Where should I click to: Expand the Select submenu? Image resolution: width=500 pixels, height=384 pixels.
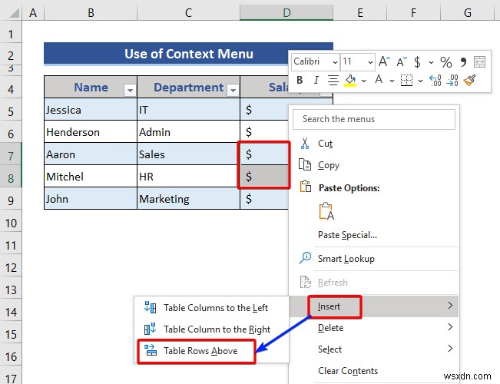374,349
